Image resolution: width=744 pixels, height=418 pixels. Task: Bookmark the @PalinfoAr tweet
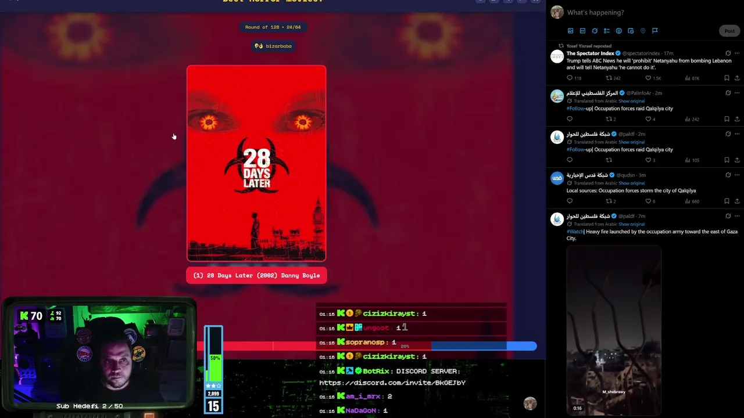click(727, 119)
